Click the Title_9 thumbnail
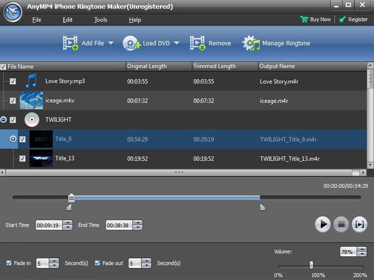 [41, 139]
